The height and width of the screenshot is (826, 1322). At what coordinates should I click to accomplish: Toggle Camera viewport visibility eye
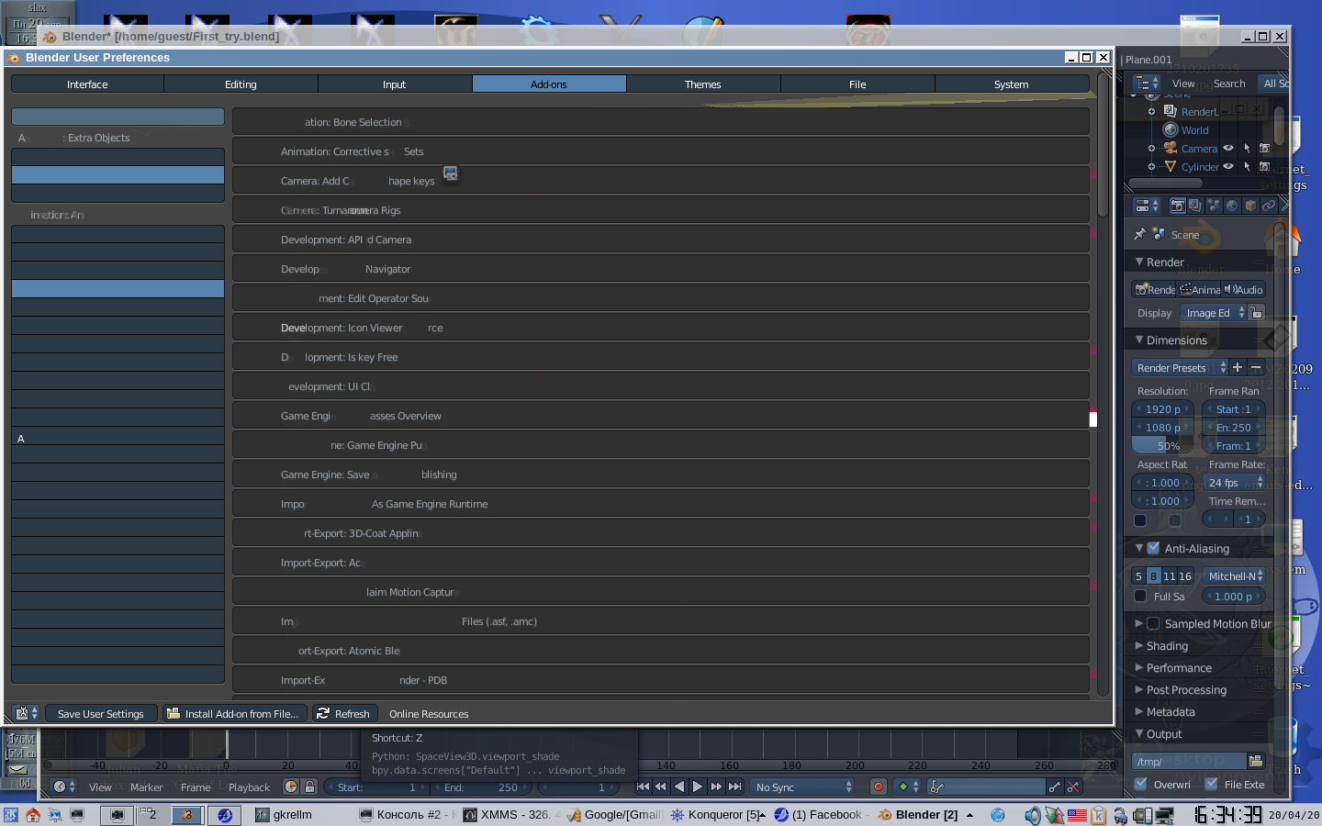point(1228,148)
